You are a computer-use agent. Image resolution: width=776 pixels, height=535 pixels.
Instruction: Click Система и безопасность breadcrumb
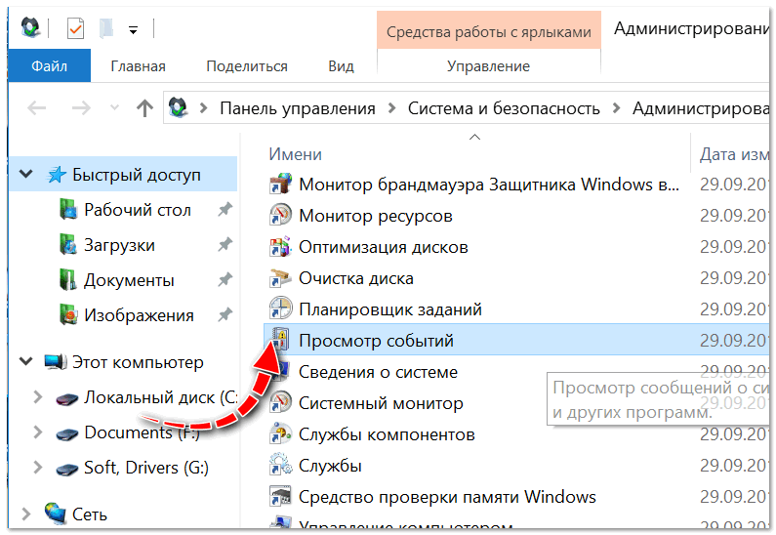coord(504,108)
